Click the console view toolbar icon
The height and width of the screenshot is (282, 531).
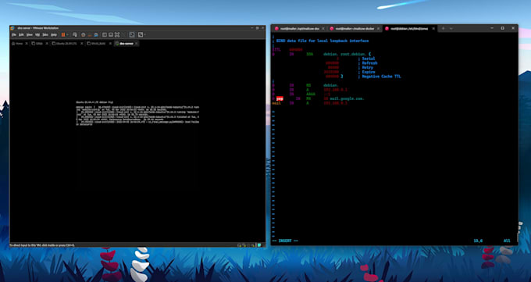132,34
